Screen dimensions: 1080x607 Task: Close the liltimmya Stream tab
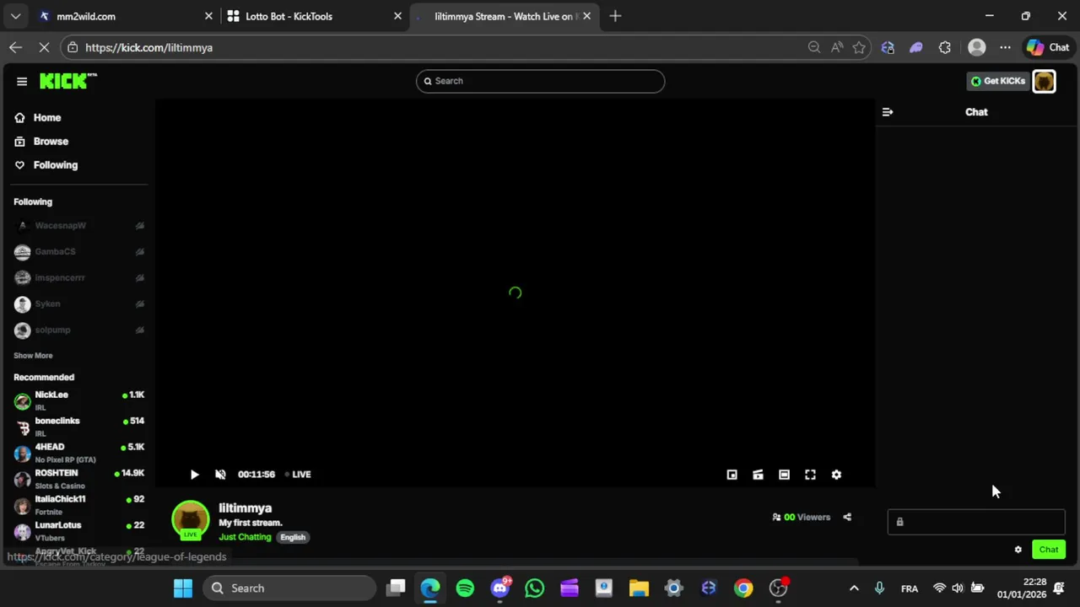[586, 16]
